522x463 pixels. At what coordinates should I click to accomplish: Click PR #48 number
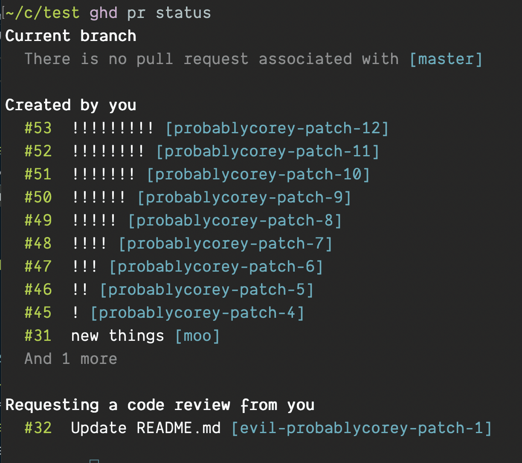pos(38,243)
